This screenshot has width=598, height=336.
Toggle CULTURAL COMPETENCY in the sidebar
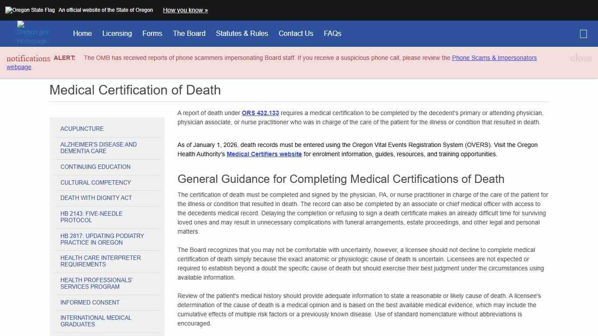coord(95,182)
